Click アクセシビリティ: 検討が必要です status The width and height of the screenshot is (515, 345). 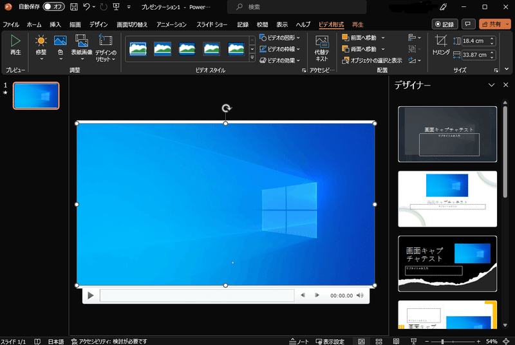coord(109,341)
